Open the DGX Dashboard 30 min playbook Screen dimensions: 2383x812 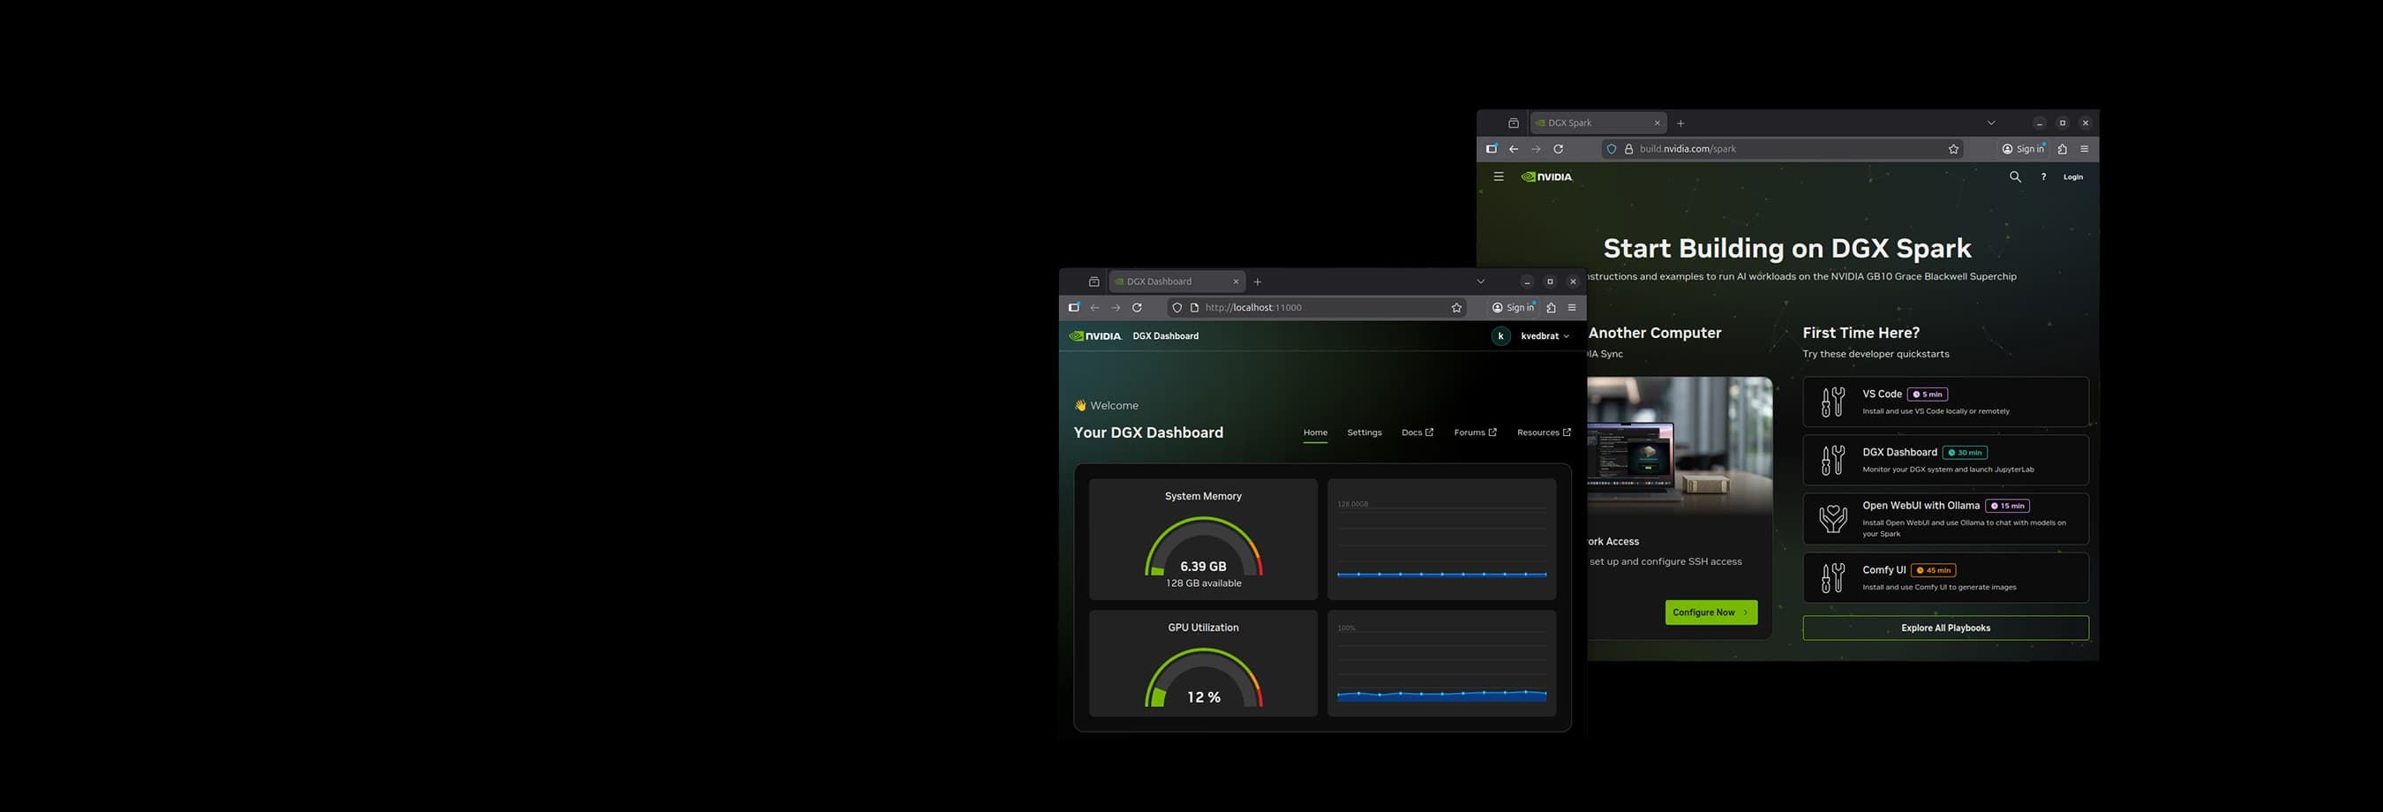pos(1945,460)
